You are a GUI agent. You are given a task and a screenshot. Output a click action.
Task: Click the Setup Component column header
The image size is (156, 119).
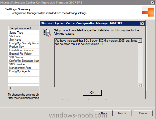tap(24, 28)
